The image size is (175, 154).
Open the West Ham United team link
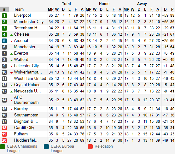tap(30, 78)
